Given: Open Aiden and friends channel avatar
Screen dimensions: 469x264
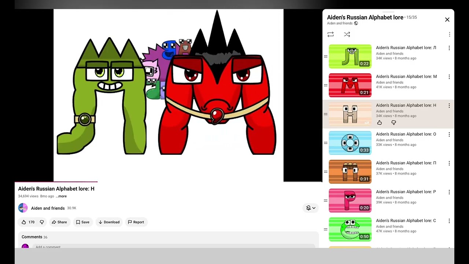Looking at the screenshot, I should (23, 208).
